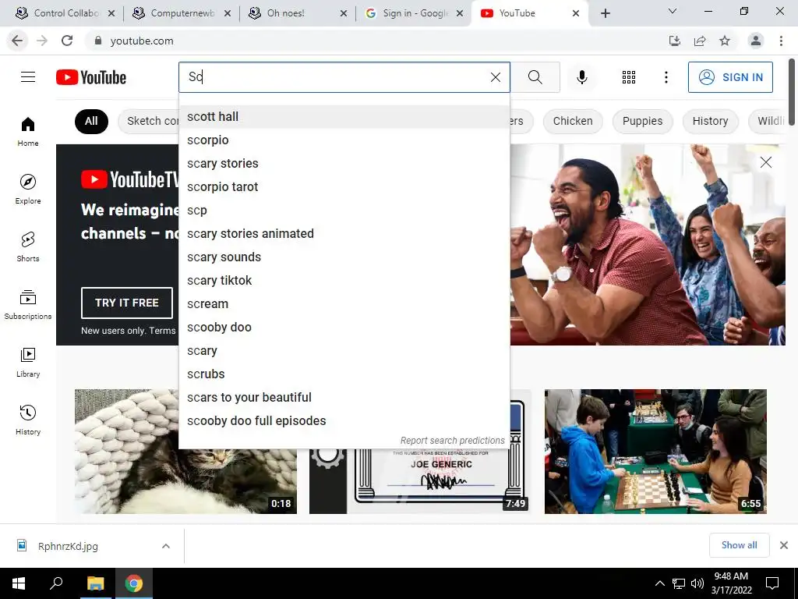Image resolution: width=798 pixels, height=599 pixels.
Task: Choose 'scooby doo full episodes' suggestion
Action: tap(344, 421)
